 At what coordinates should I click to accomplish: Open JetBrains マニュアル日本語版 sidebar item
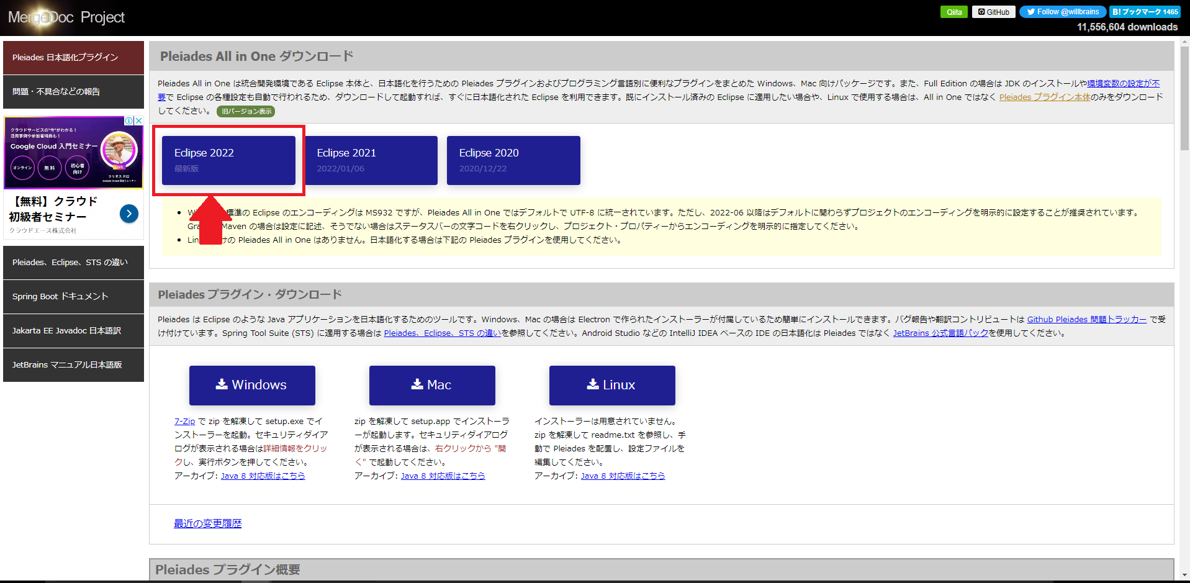73,364
